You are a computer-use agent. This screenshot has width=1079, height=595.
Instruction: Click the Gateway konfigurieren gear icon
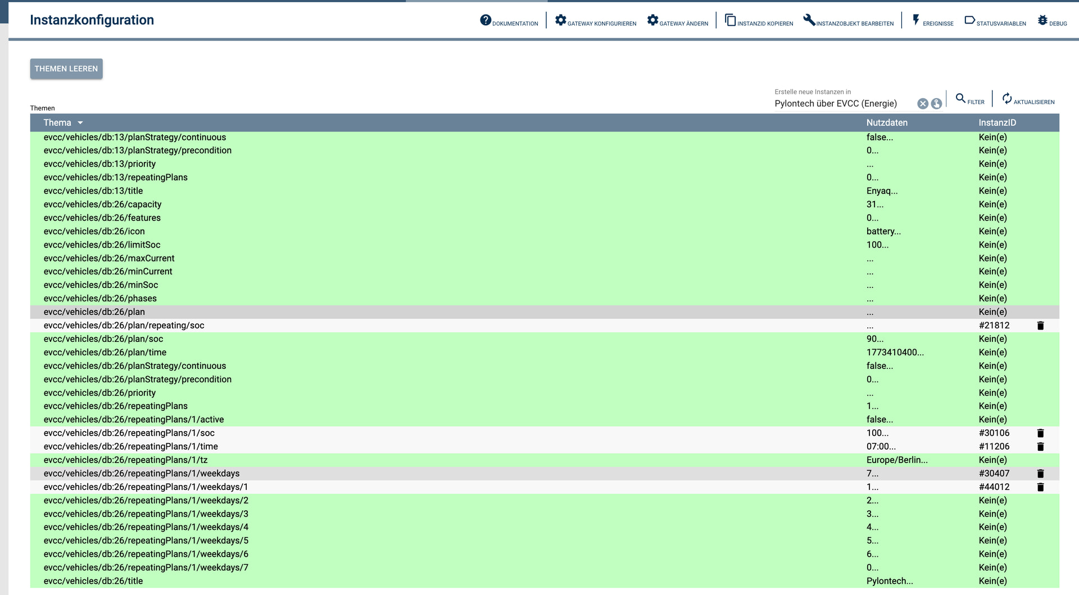tap(560, 20)
